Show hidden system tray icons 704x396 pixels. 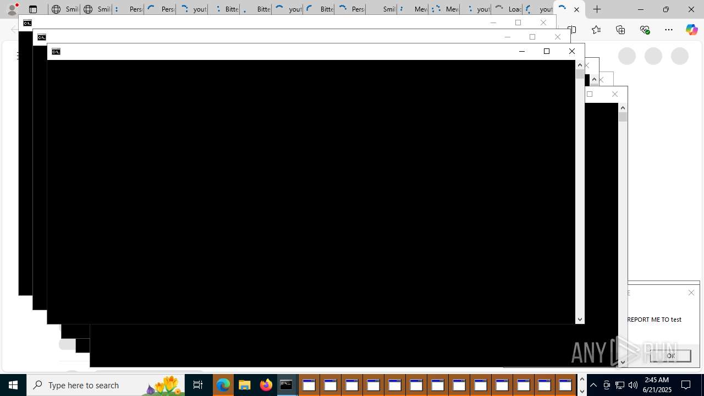(593, 385)
